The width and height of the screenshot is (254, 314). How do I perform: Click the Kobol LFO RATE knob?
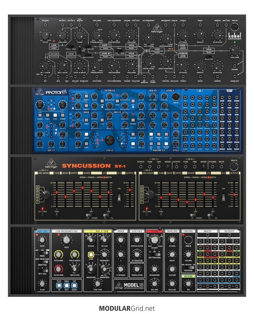click(45, 35)
